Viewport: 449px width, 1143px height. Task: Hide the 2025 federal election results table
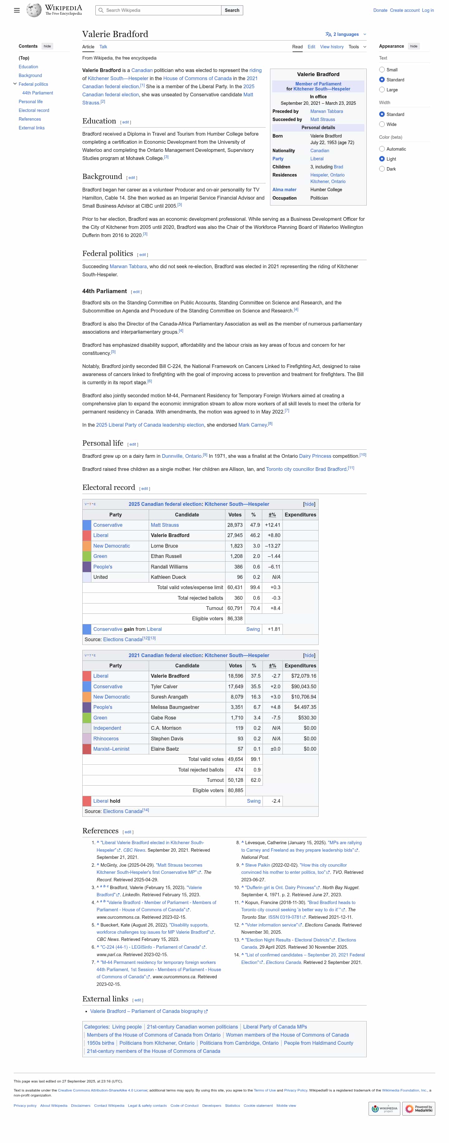(309, 504)
